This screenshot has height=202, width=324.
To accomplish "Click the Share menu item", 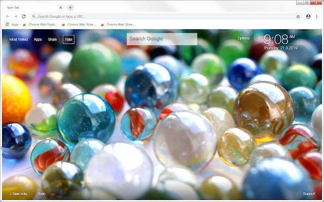I will coord(52,39).
